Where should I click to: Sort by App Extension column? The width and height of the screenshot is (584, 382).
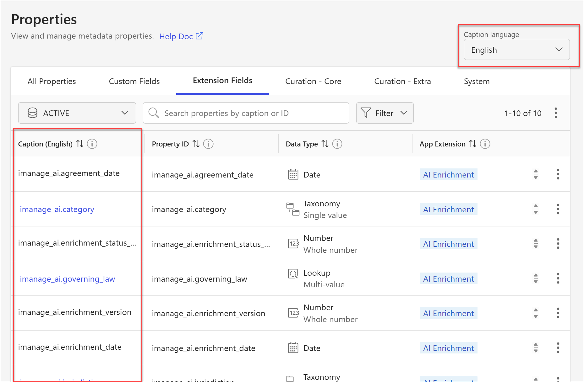tap(472, 144)
